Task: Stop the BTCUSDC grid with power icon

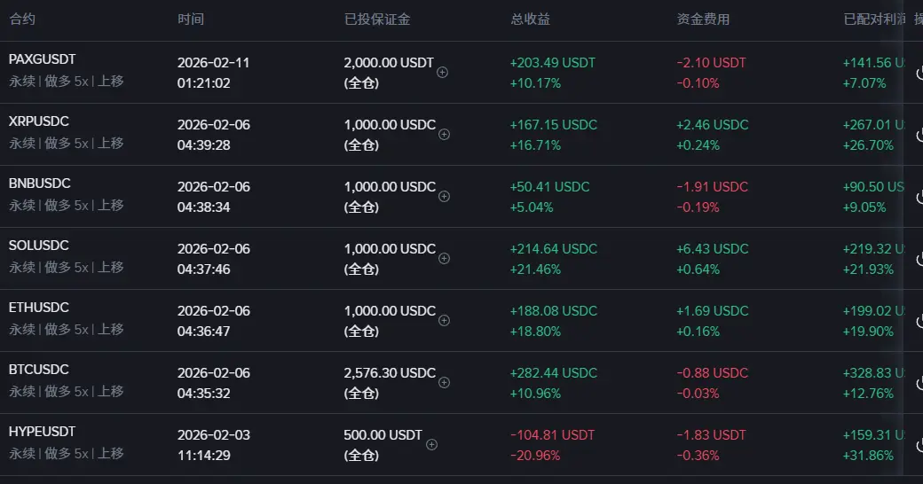Action: click(919, 383)
